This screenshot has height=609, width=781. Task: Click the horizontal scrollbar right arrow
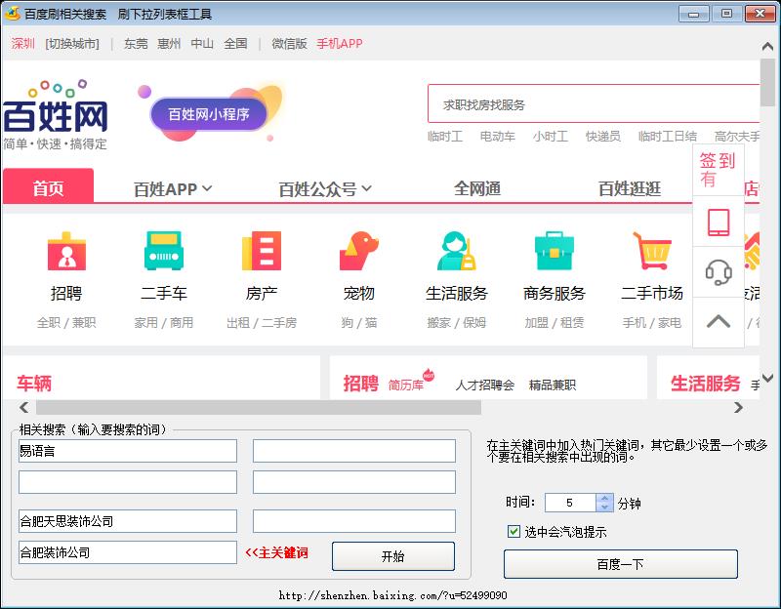(x=739, y=407)
